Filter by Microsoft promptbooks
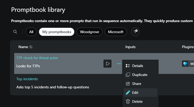194x107 pixels. (x=116, y=32)
